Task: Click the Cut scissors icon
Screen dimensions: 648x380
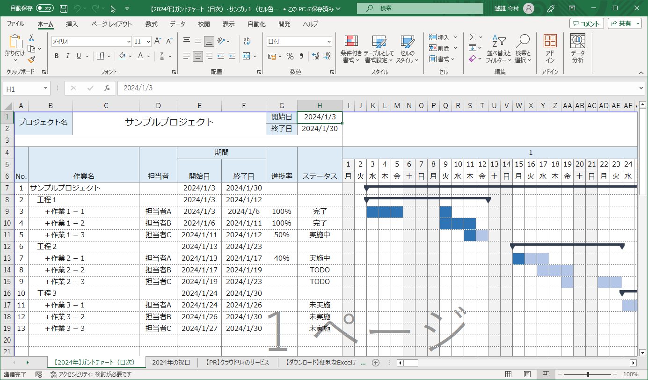Action: [31, 38]
